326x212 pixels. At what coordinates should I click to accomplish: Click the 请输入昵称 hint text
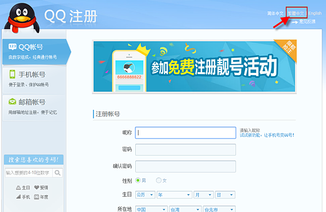click(250, 130)
